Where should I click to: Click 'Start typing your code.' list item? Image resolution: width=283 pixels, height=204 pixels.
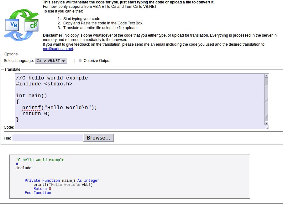point(82,19)
